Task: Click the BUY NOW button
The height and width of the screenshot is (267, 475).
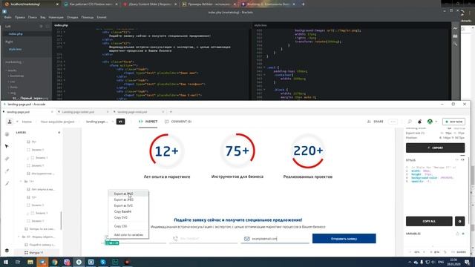Action: tap(453, 122)
